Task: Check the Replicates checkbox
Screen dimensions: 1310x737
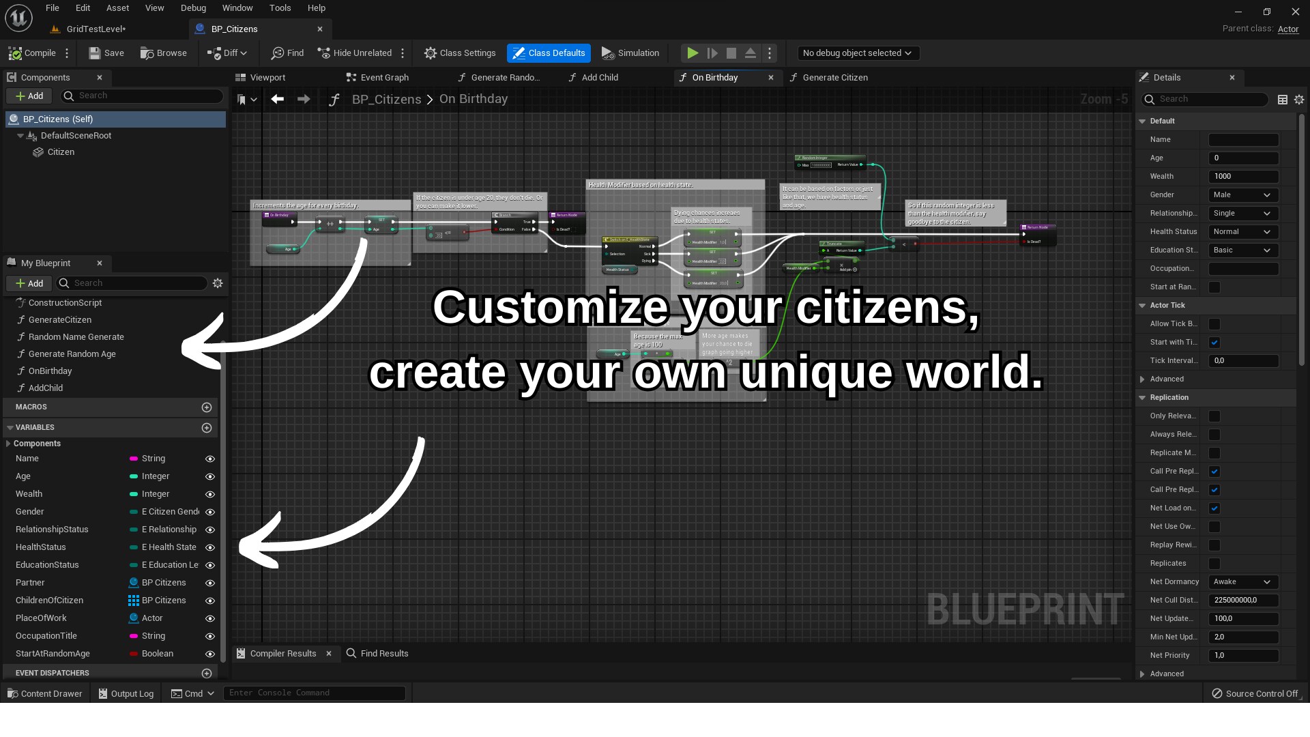Action: (x=1214, y=564)
